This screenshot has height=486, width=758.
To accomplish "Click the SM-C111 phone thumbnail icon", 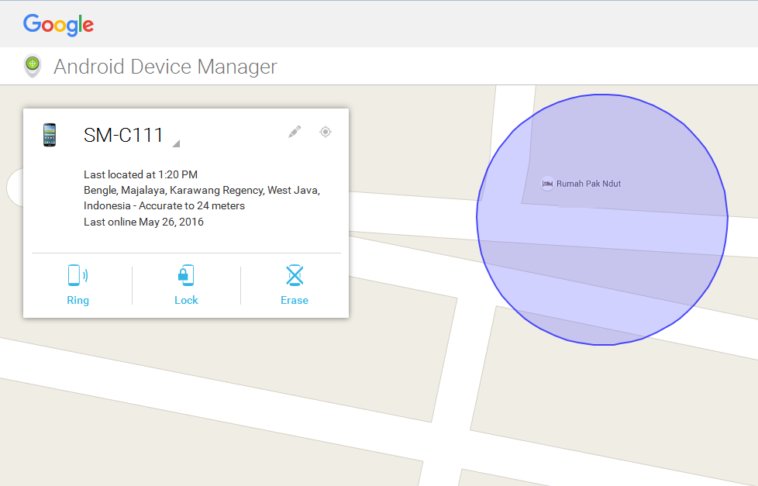I will 50,135.
